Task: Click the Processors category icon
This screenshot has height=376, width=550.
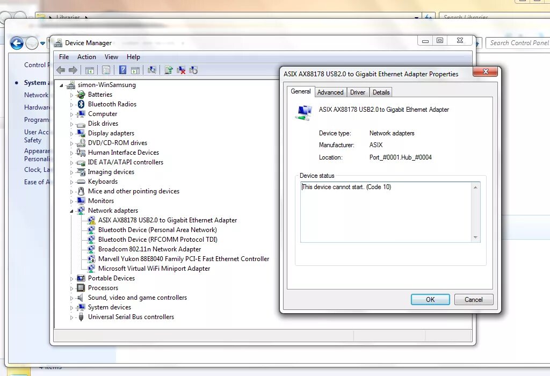Action: point(81,288)
